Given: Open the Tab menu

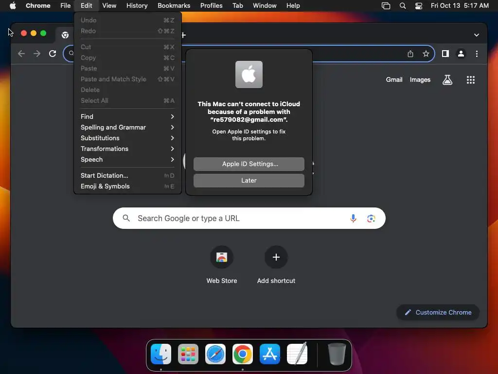Looking at the screenshot, I should tap(237, 6).
